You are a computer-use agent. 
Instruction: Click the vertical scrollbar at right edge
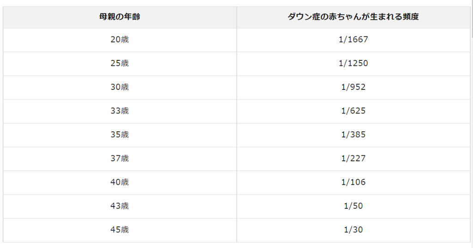[x=471, y=18]
